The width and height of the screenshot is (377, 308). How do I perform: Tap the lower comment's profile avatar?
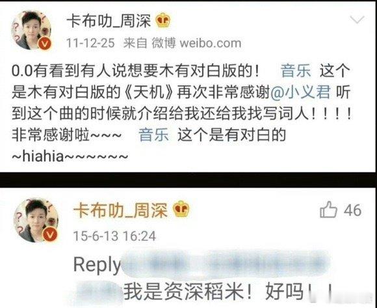tap(36, 220)
